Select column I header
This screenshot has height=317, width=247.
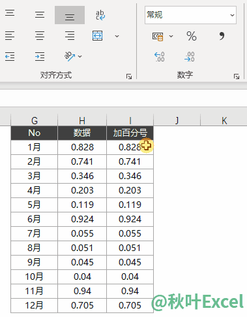tap(130, 120)
